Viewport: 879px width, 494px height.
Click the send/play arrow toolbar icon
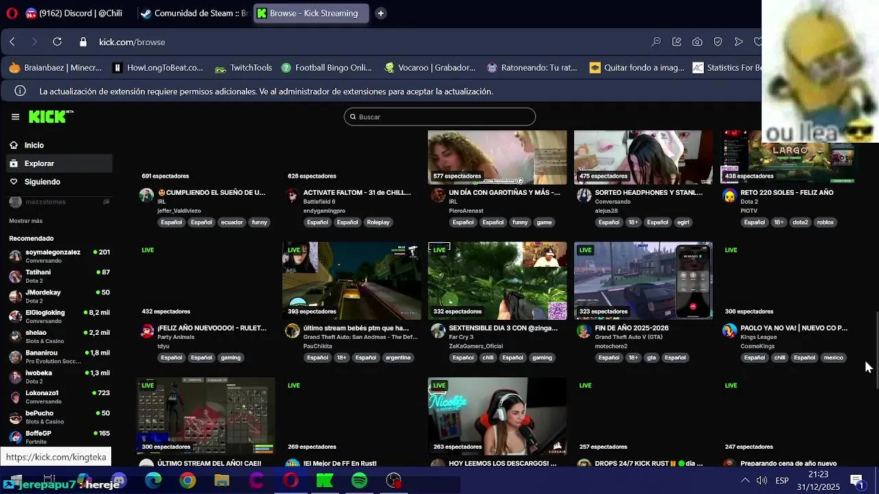coord(738,42)
